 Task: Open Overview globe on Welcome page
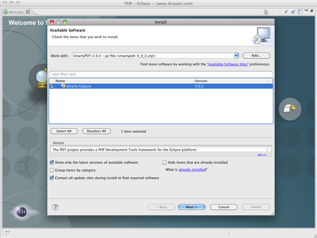(42, 78)
